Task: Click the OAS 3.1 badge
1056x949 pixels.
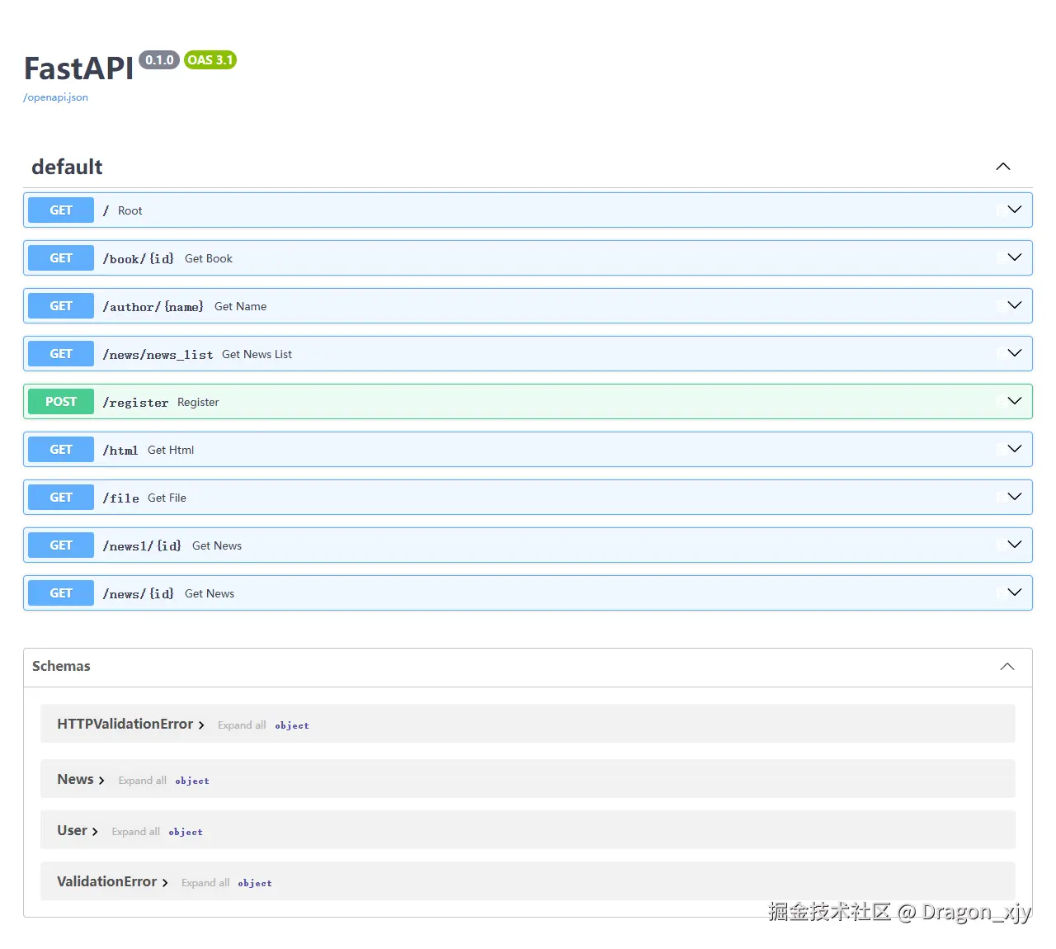Action: tap(210, 60)
